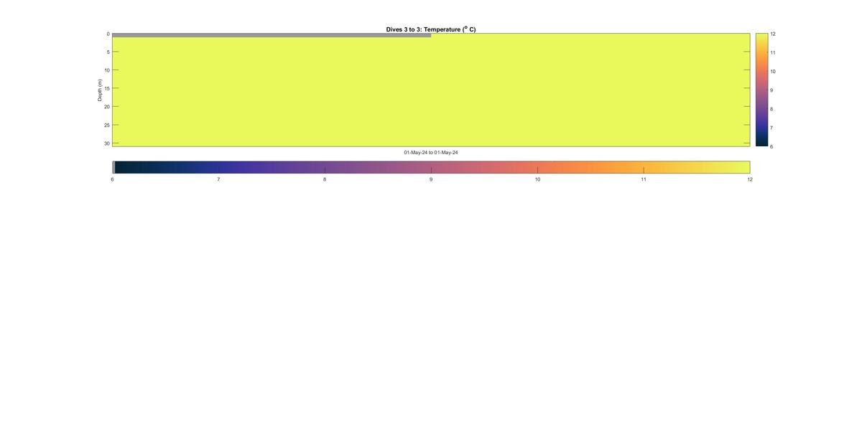The image size is (862, 446).
Task: Select depth tick label "20" on the y-axis
Action: coord(107,107)
